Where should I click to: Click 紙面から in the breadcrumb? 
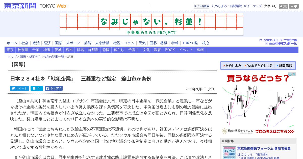coord(35,57)
